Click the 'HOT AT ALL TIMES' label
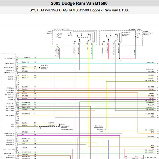159x159 pixels. [135, 29]
